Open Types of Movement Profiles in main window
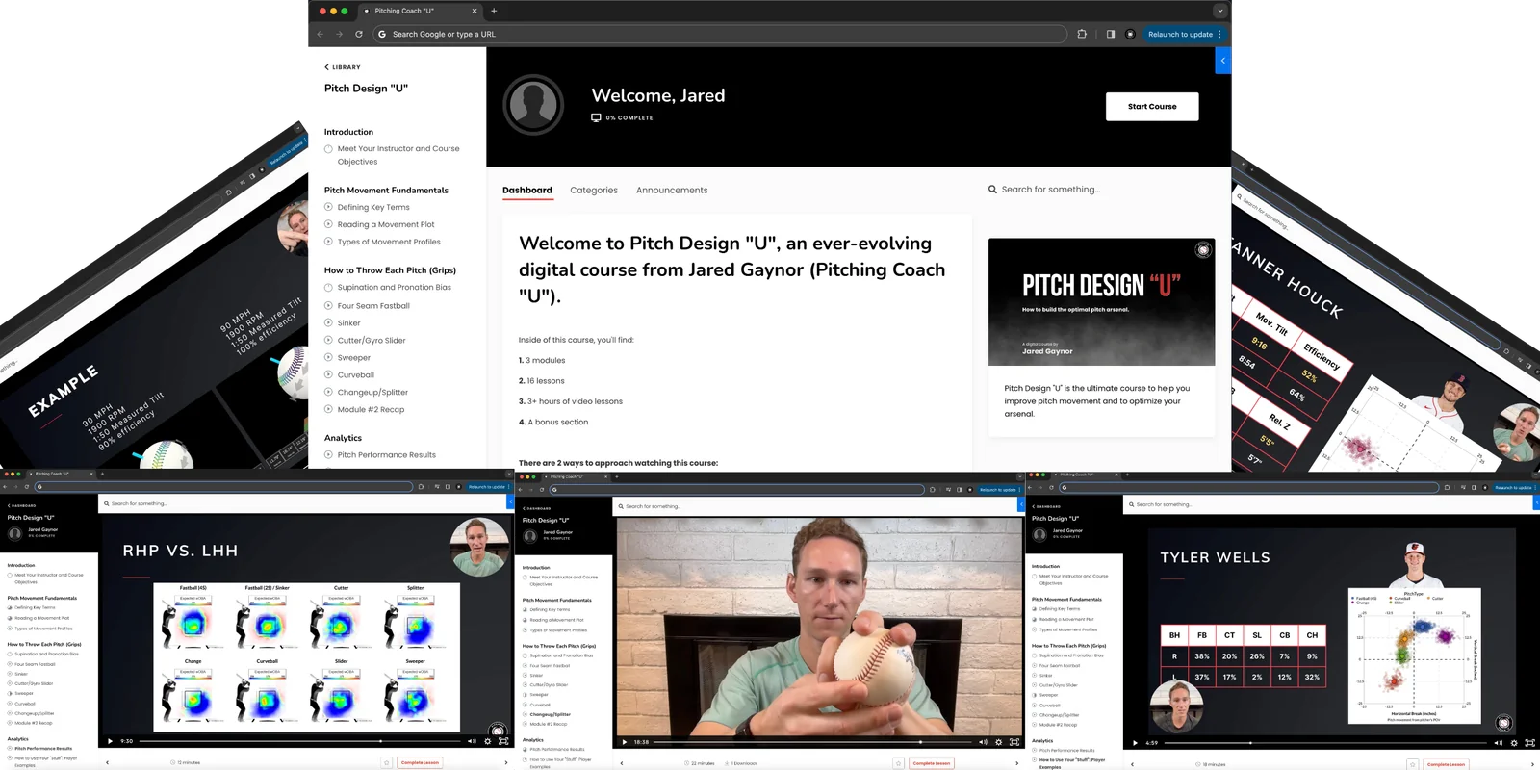This screenshot has width=1540, height=770. tap(389, 242)
